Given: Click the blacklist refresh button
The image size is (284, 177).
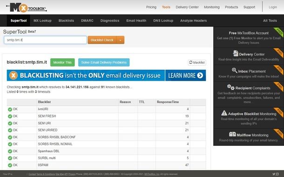Looking at the screenshot, I should 197,62.
